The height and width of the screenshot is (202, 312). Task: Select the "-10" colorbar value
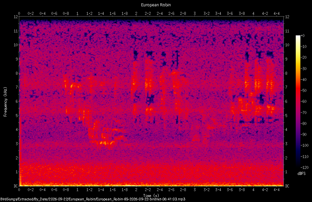pos(303,47)
